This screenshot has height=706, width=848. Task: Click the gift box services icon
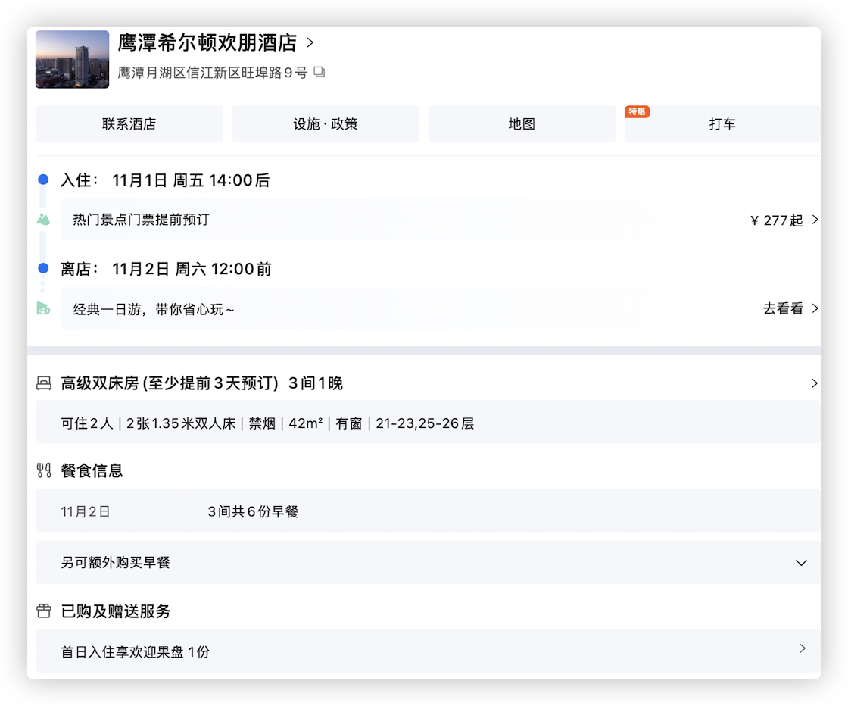point(44,611)
